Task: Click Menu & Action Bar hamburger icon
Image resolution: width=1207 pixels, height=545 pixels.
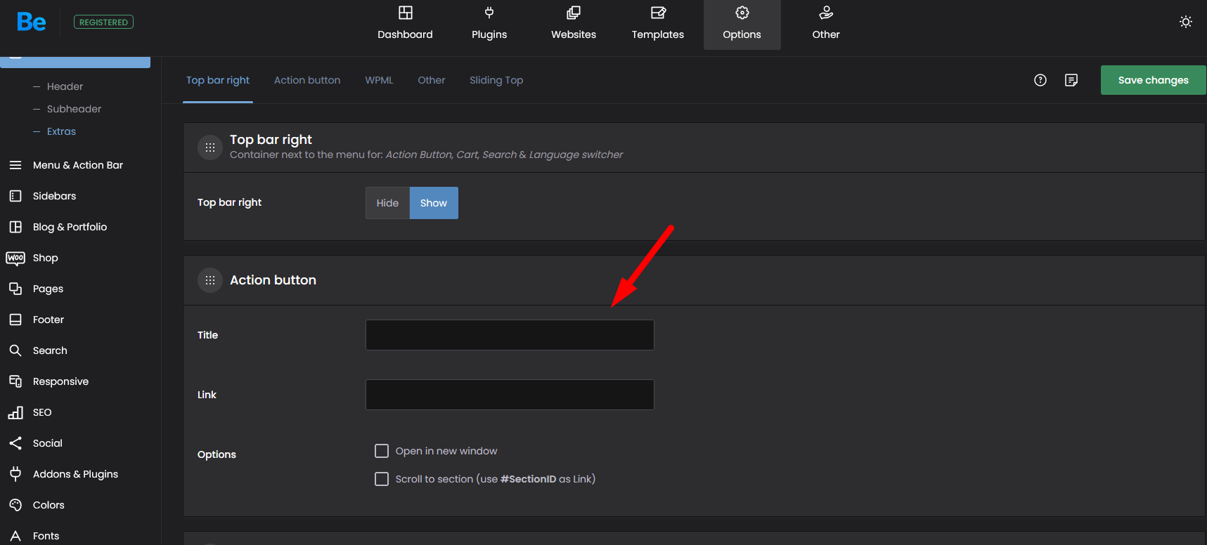Action: (15, 165)
